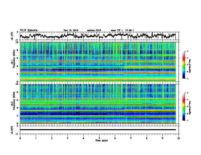This screenshot has width=201, height=155.
Task: Click the "ch.3(V)" axis label
Action: (x=12, y=130)
